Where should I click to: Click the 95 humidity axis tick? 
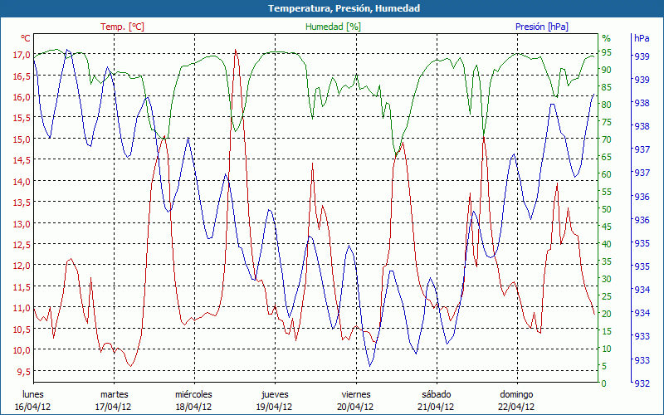[x=607, y=52]
